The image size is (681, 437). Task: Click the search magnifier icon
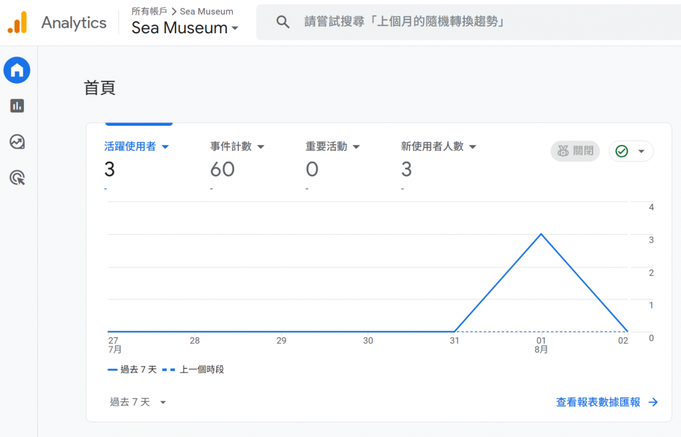pos(283,22)
